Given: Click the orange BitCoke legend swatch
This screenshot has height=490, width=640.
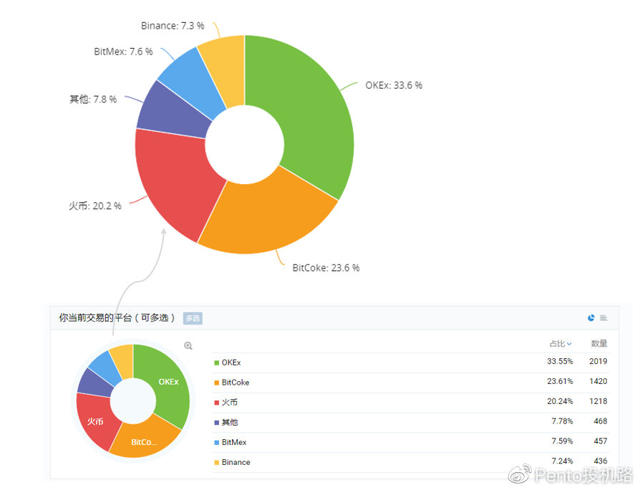Looking at the screenshot, I should [217, 383].
